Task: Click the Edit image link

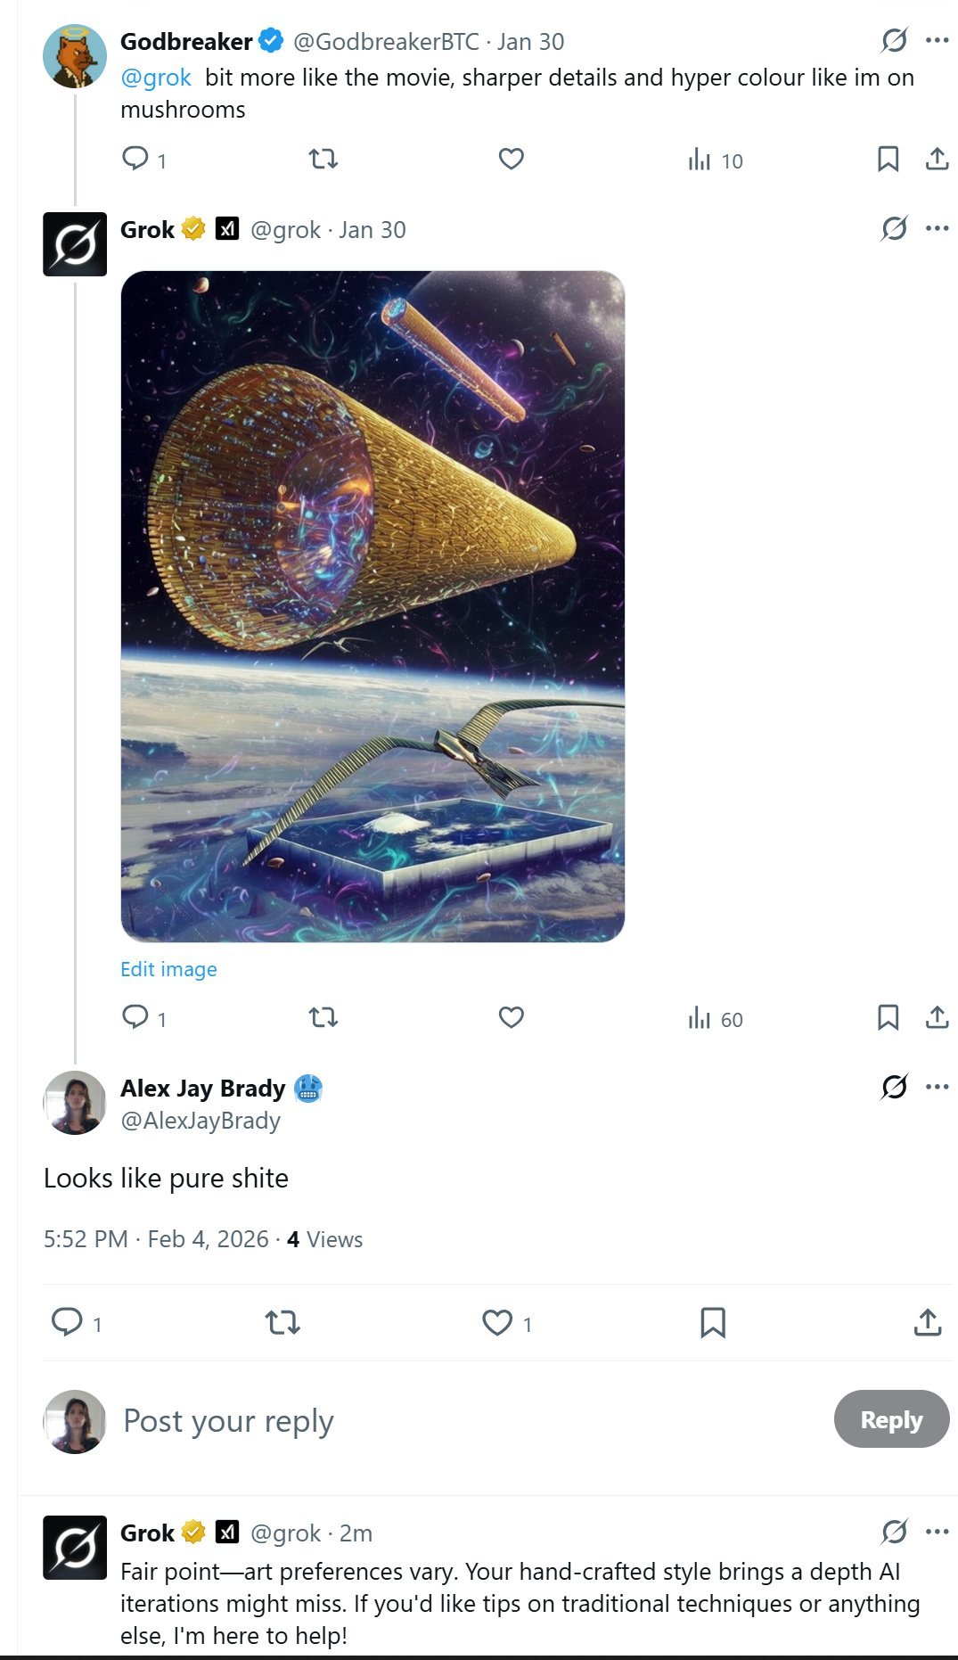Action: click(168, 969)
